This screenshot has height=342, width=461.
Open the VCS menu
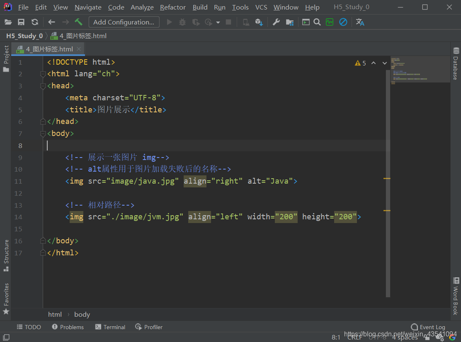pyautogui.click(x=261, y=7)
